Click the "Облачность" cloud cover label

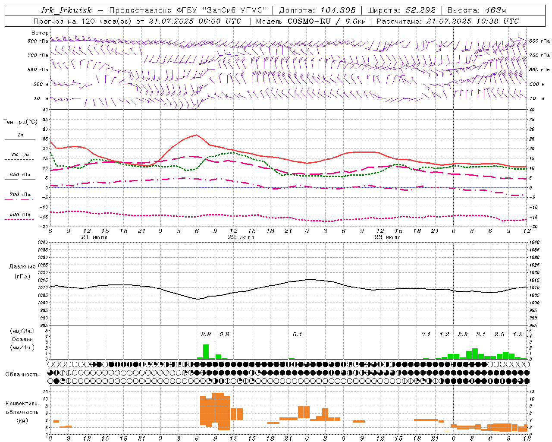(22, 375)
